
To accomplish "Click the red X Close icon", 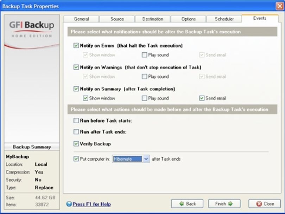I will [259, 204].
